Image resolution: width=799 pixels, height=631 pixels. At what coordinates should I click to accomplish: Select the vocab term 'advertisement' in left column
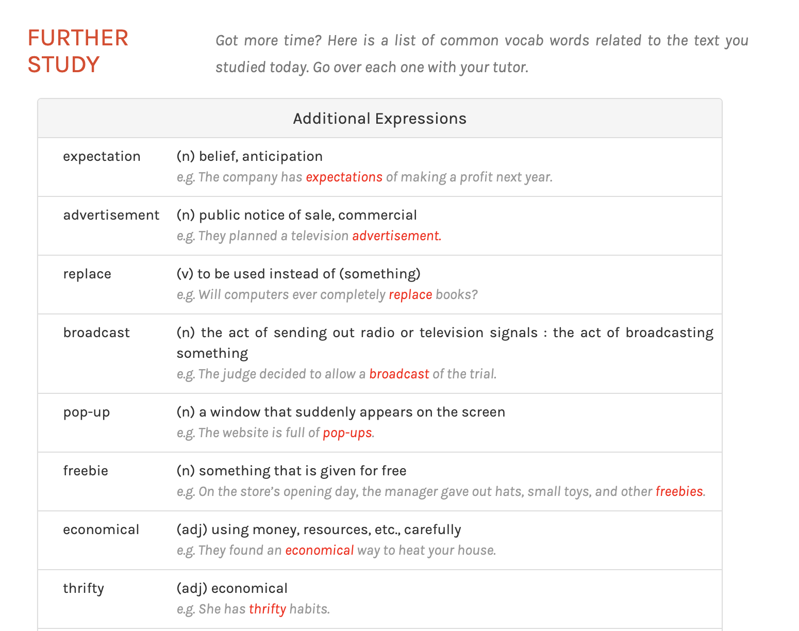(x=111, y=215)
